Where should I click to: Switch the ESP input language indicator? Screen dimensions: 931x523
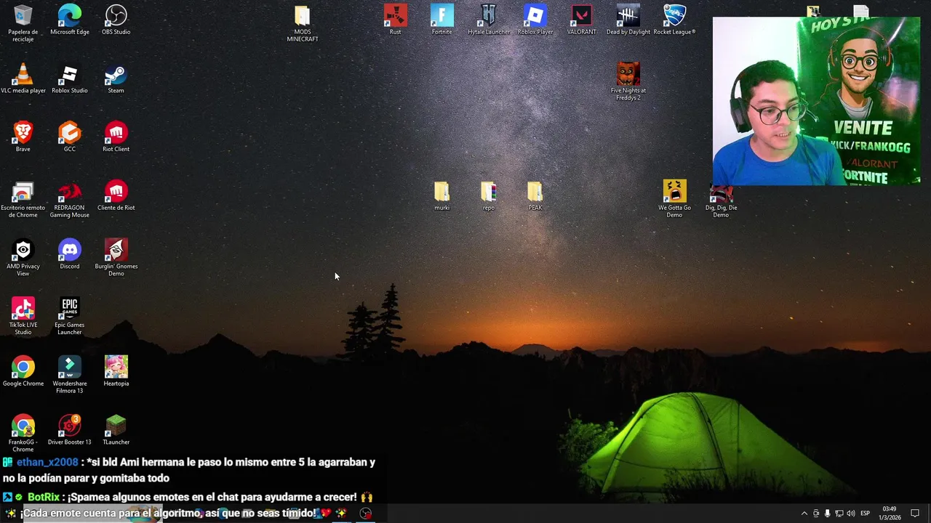[x=866, y=514]
